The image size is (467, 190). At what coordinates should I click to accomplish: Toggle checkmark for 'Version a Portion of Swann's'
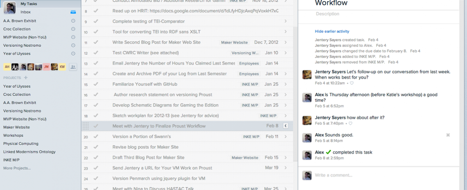coord(95,137)
